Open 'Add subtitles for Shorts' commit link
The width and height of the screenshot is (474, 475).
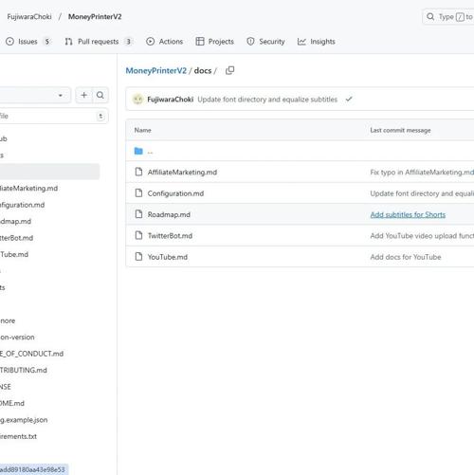(408, 214)
